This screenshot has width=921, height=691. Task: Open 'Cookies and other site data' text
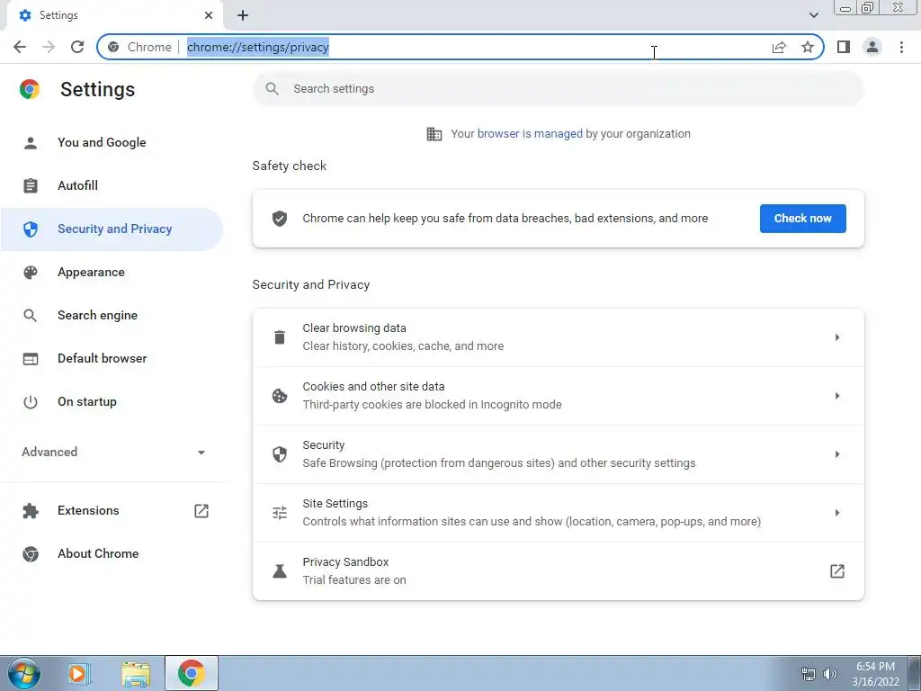[x=373, y=387]
